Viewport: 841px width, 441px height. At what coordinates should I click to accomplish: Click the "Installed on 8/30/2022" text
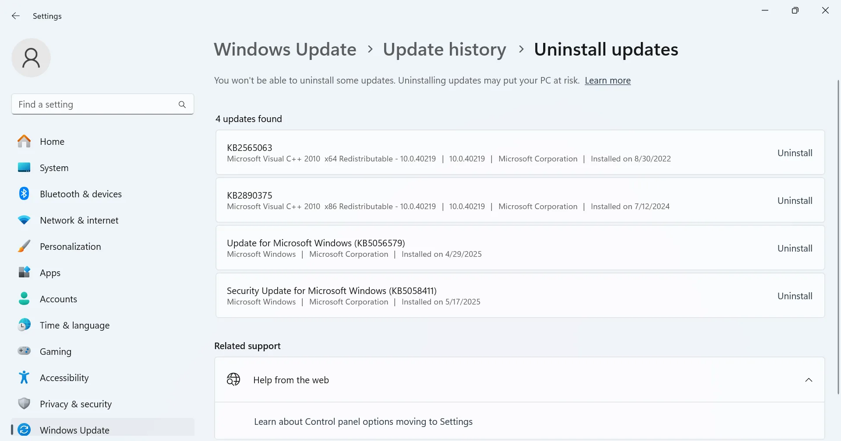tap(631, 159)
